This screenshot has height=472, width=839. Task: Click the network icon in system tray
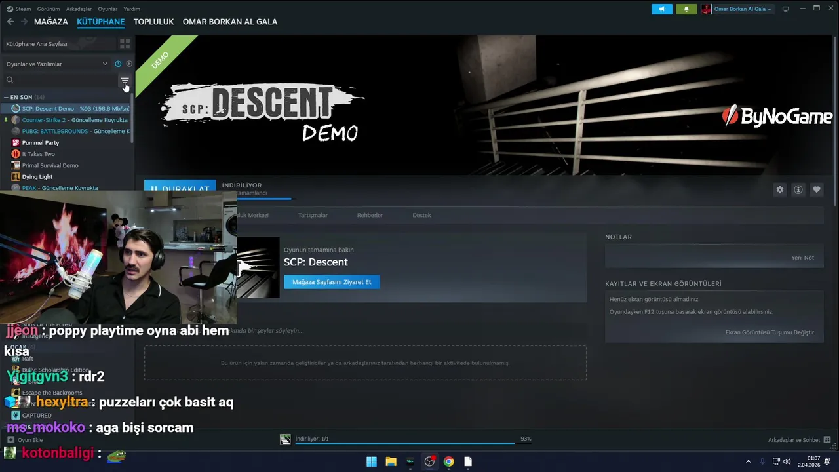(x=776, y=462)
